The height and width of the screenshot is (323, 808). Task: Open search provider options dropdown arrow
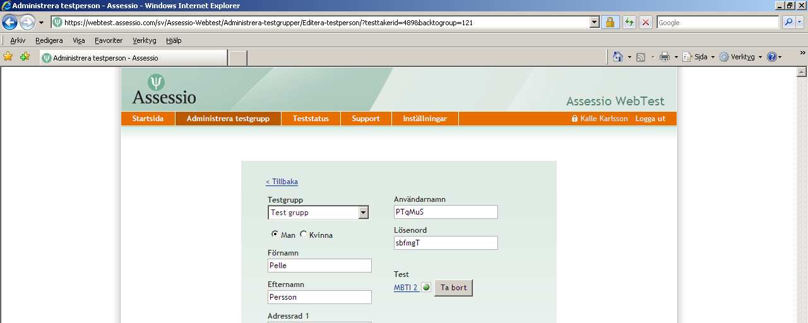click(x=800, y=22)
